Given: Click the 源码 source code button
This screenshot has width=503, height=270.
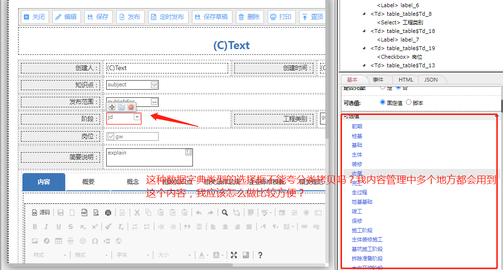Looking at the screenshot, I should (x=41, y=212).
